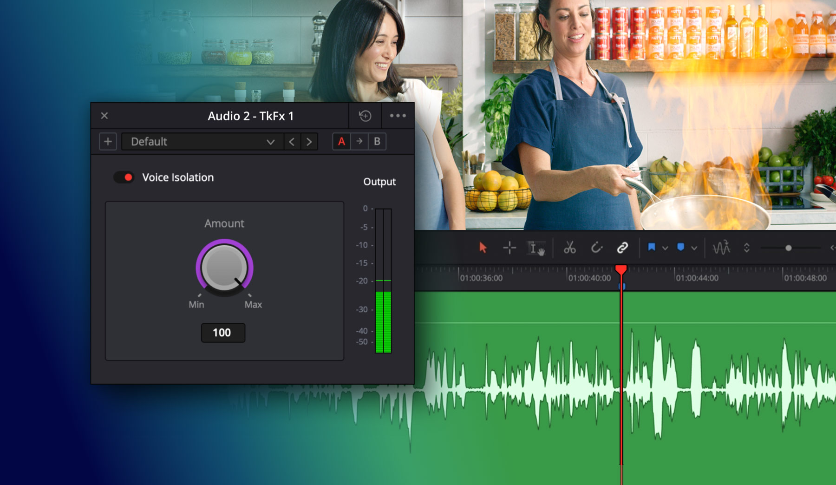Image resolution: width=836 pixels, height=485 pixels.
Task: Select the dynamic trim hand tool
Action: click(x=536, y=248)
